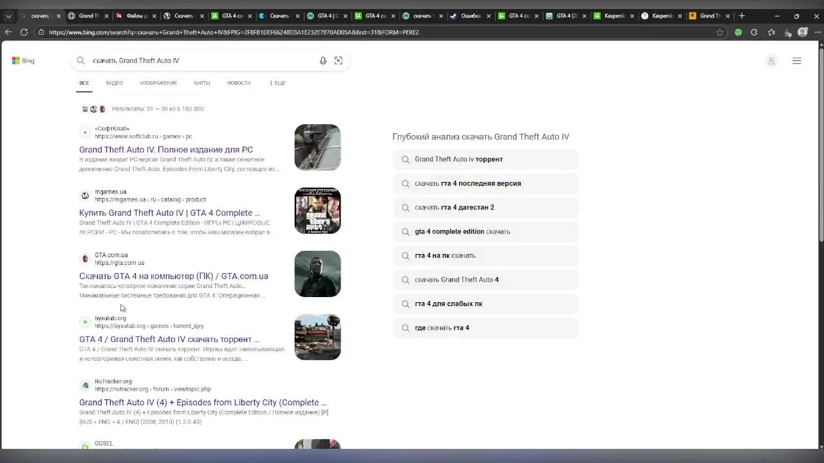Image resolution: width=824 pixels, height=463 pixels.
Task: Reload the page with the refresh icon
Action: pyautogui.click(x=24, y=32)
